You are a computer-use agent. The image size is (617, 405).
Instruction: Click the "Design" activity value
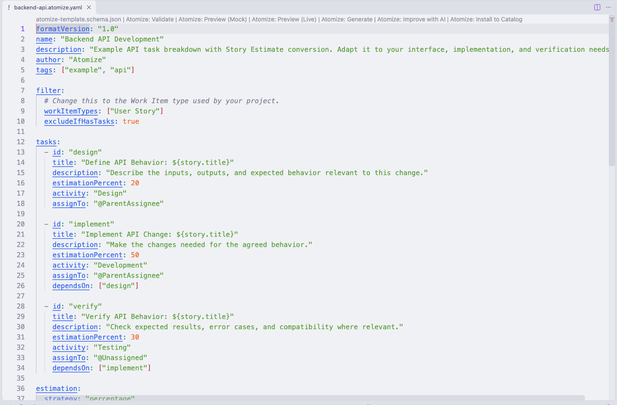point(110,193)
